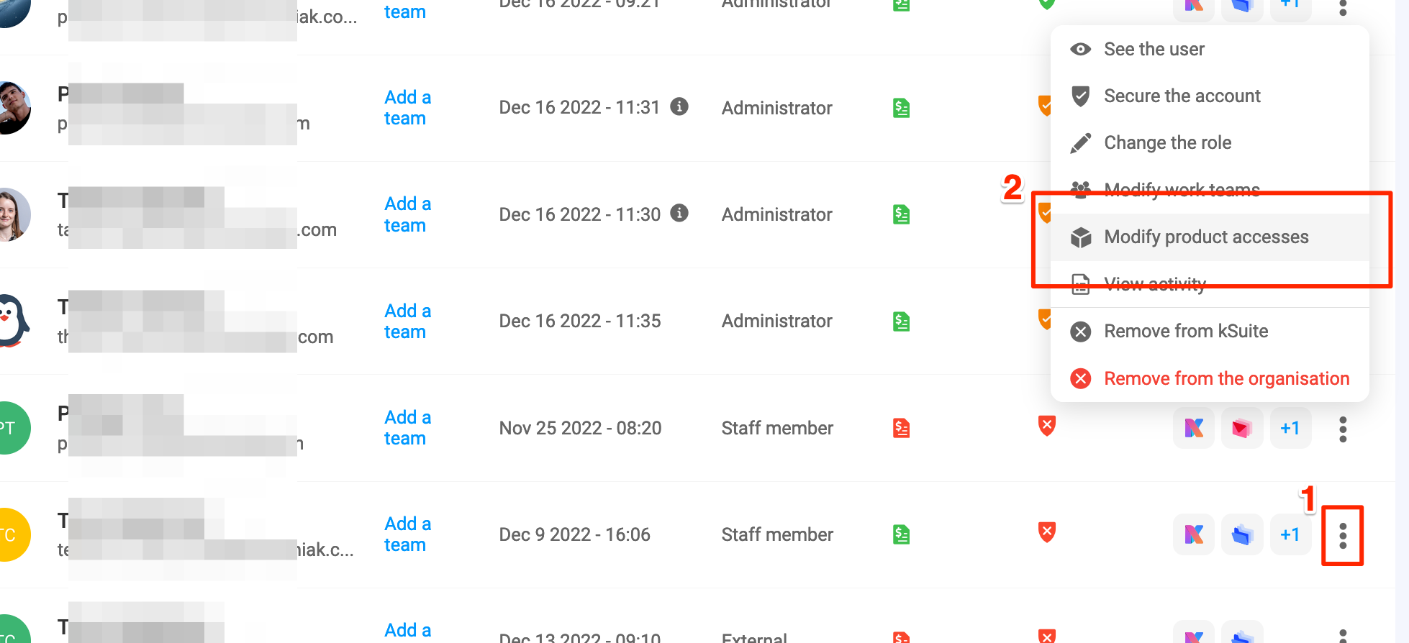
Task: Select 'See the user' menu entry
Action: tap(1154, 50)
